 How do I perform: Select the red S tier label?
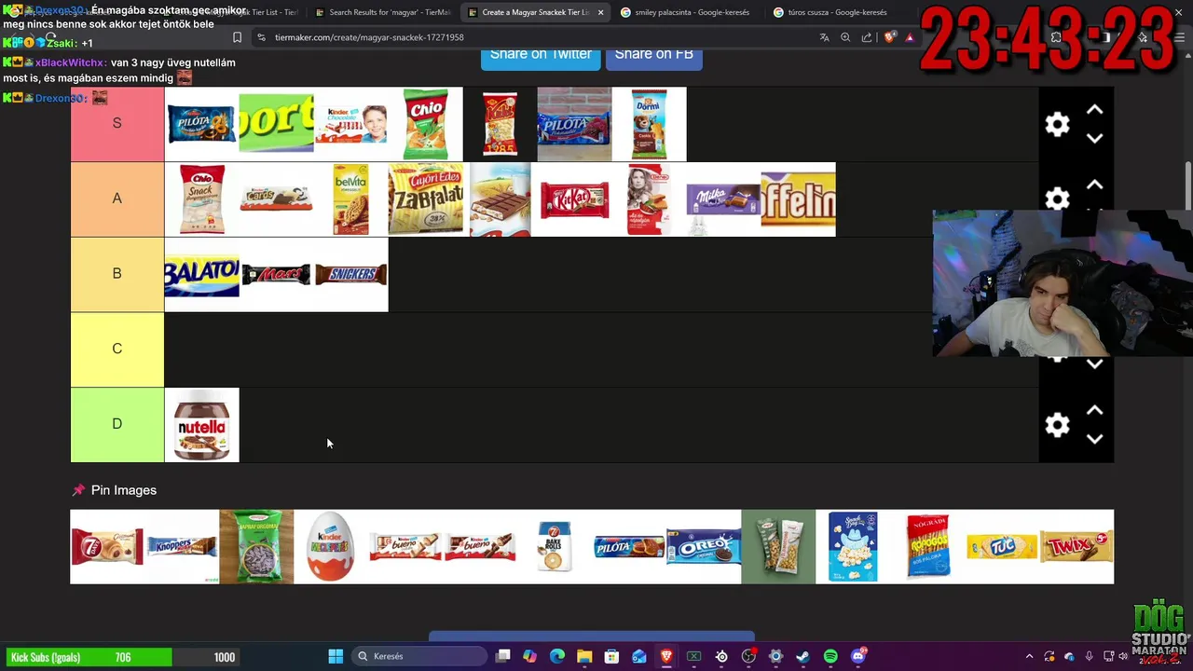point(117,124)
